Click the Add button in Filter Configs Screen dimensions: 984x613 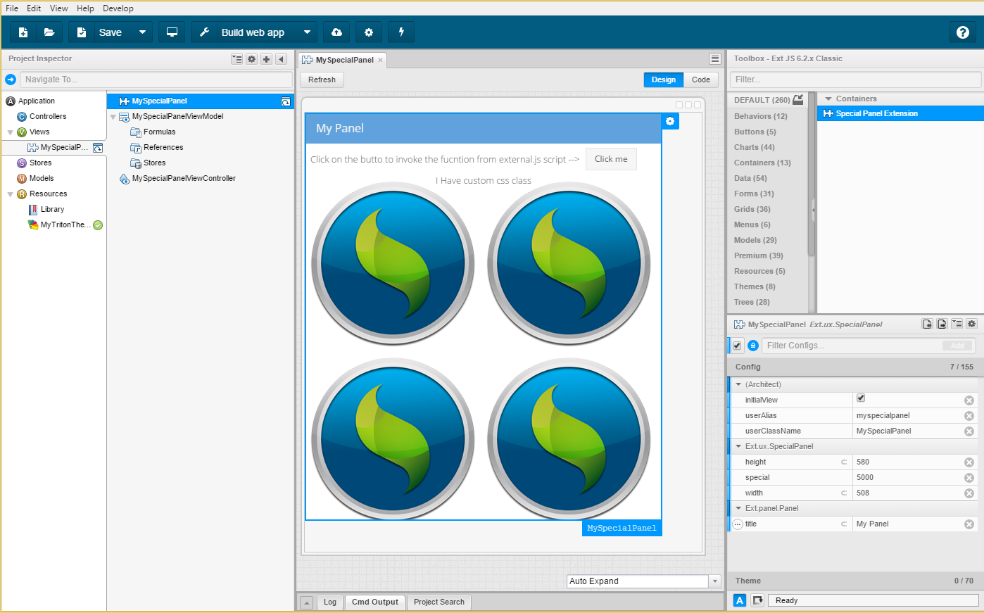(957, 346)
